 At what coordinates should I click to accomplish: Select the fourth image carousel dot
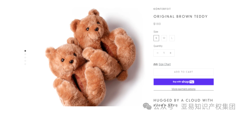tap(25, 61)
